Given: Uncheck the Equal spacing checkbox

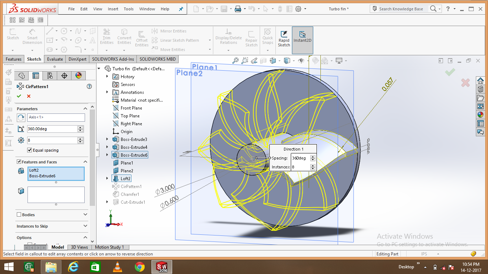Looking at the screenshot, I should click(30, 149).
